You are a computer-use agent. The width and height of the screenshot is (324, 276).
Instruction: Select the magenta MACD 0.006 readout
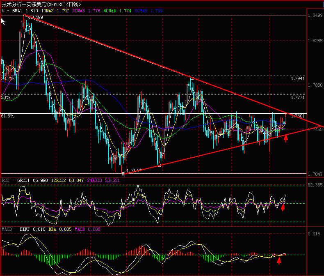click(87, 229)
